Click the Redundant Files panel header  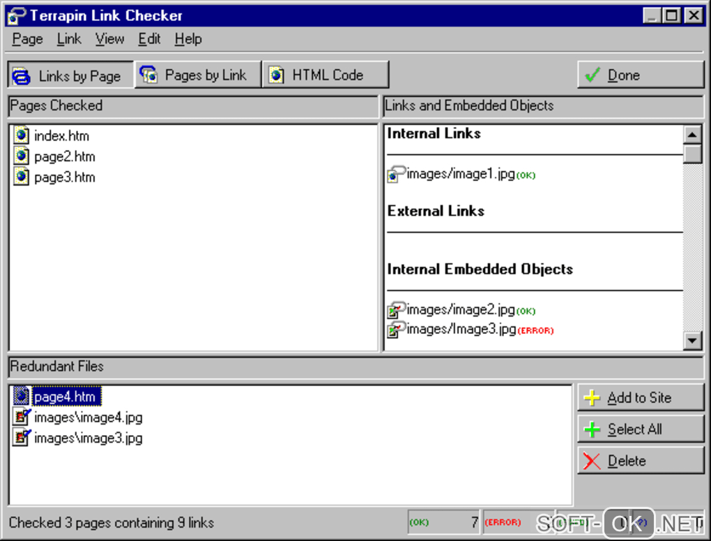tap(356, 367)
